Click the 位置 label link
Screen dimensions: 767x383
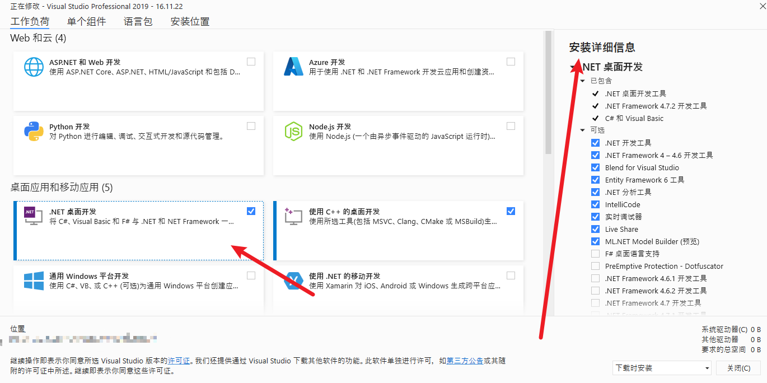tap(18, 329)
